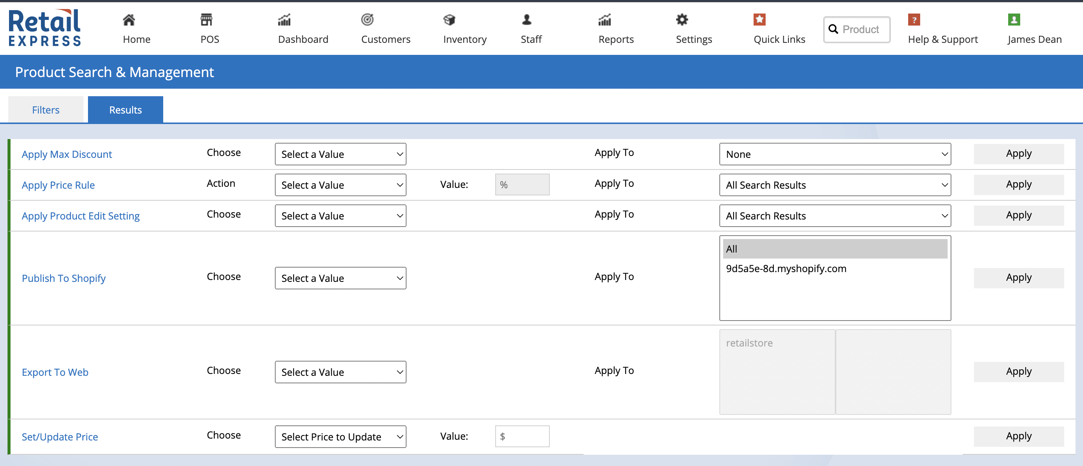Open the Inventory menu label

click(x=464, y=39)
